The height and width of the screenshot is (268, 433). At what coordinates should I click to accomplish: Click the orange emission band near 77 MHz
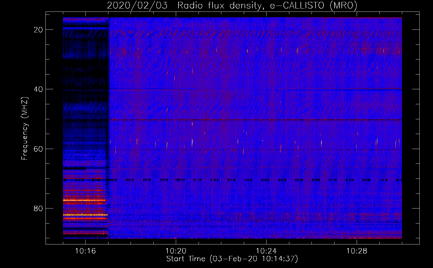pos(85,200)
